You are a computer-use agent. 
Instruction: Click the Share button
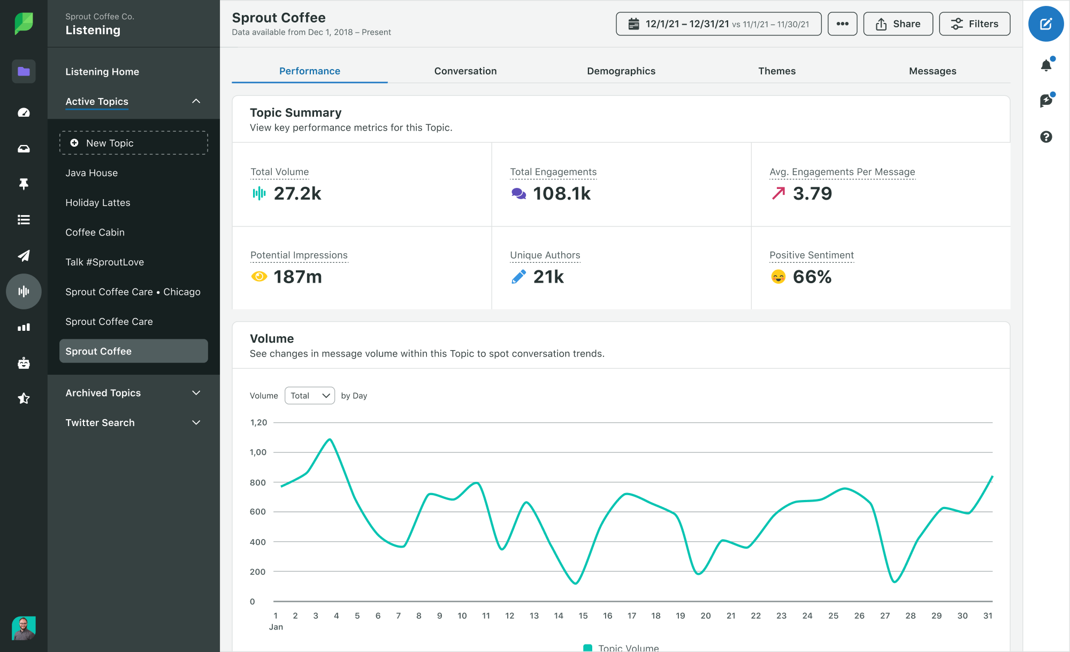pos(899,25)
